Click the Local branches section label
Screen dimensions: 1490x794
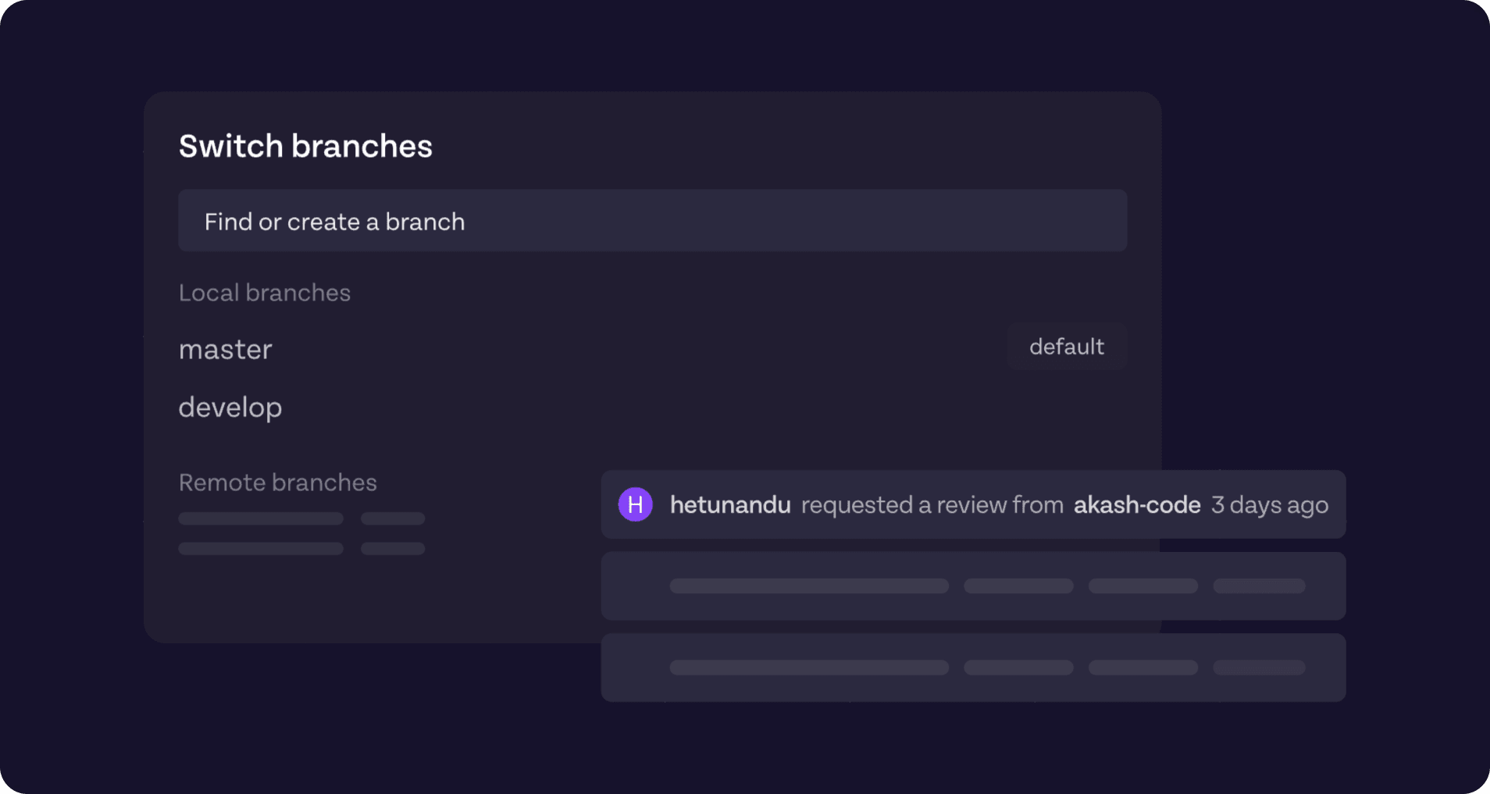tap(264, 293)
